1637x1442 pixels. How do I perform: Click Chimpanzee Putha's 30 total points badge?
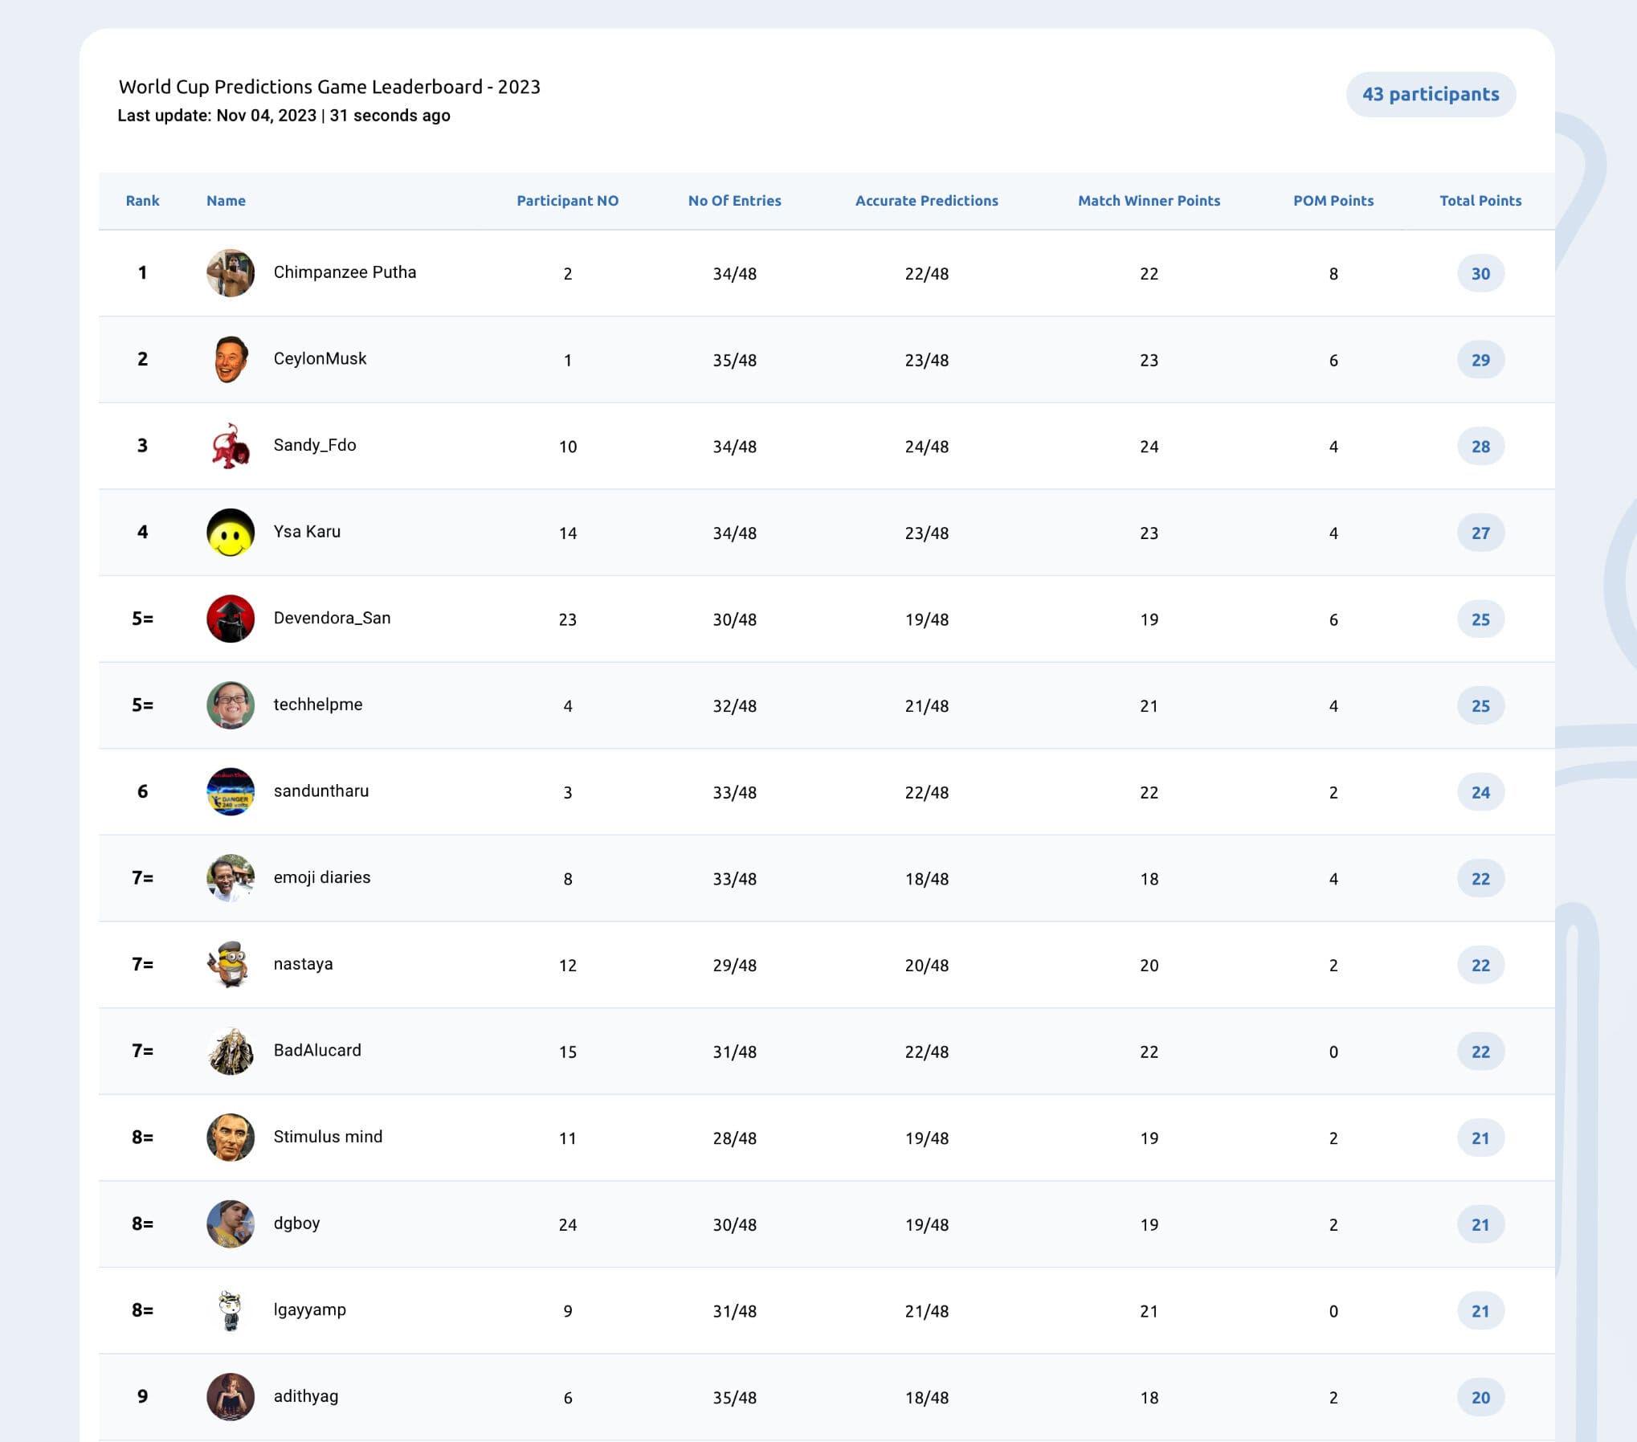pos(1480,274)
